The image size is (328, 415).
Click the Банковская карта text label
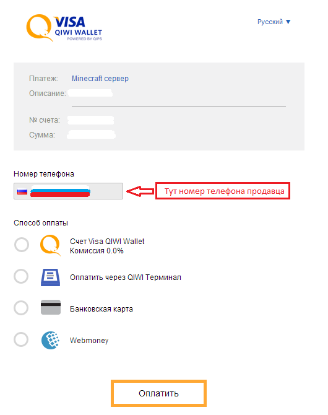click(x=101, y=309)
